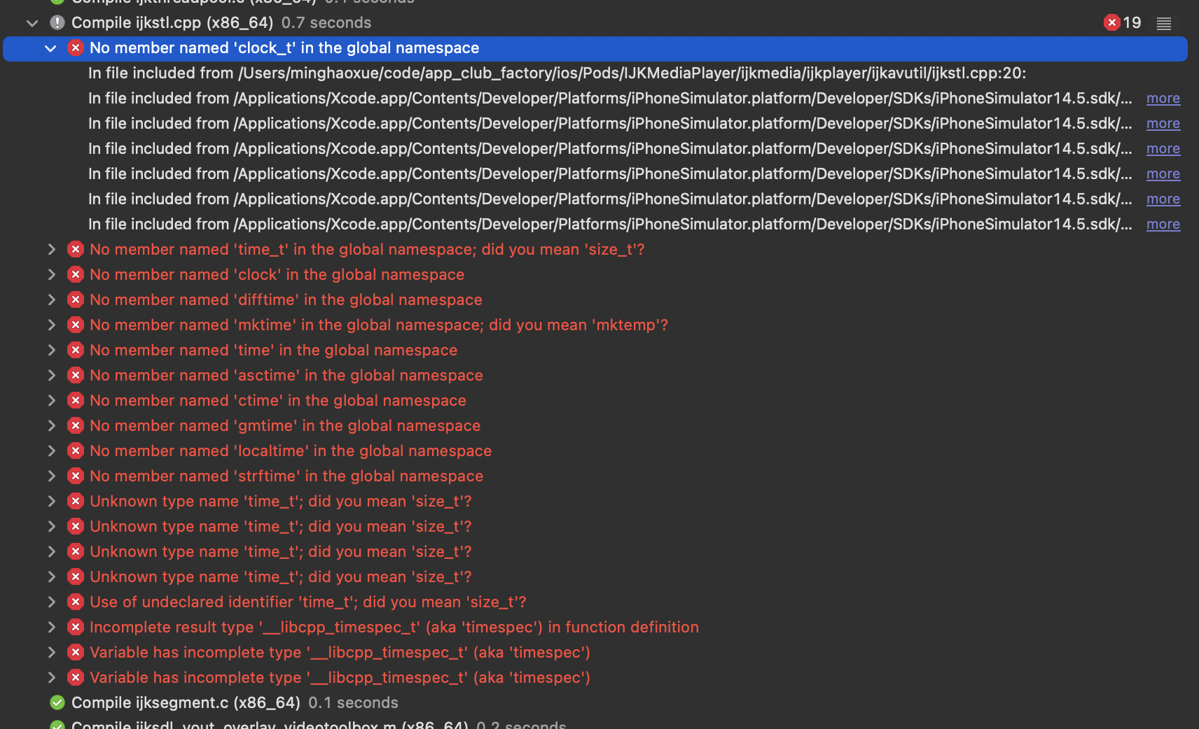Select 'No member named clock_t' error row
Image resolution: width=1199 pixels, height=729 pixels.
point(595,48)
